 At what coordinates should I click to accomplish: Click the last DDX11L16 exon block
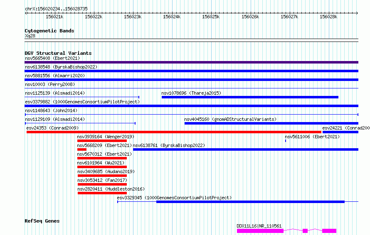coord(329,231)
